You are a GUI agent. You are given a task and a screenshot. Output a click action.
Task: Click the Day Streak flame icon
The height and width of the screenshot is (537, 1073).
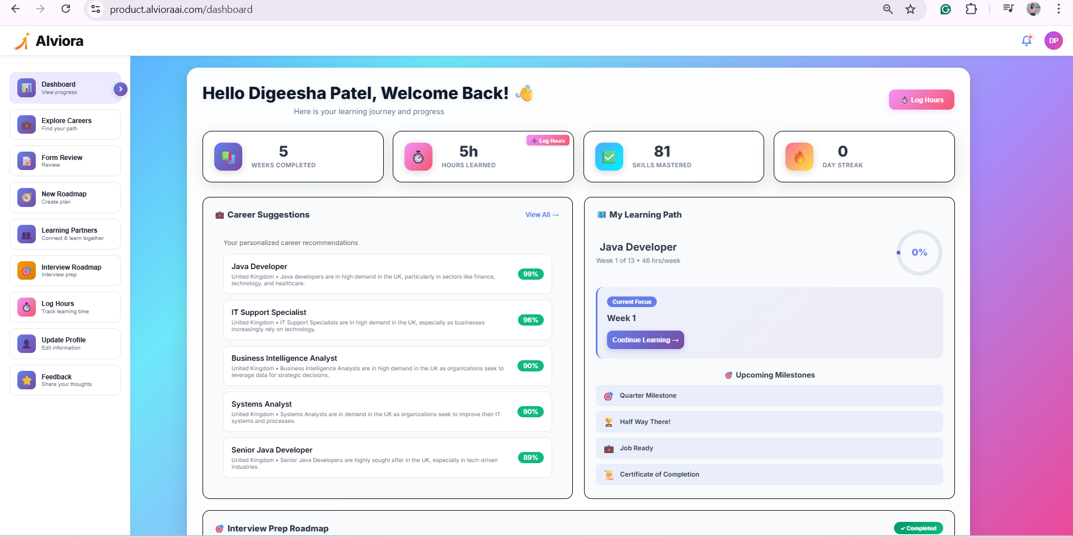pos(799,157)
